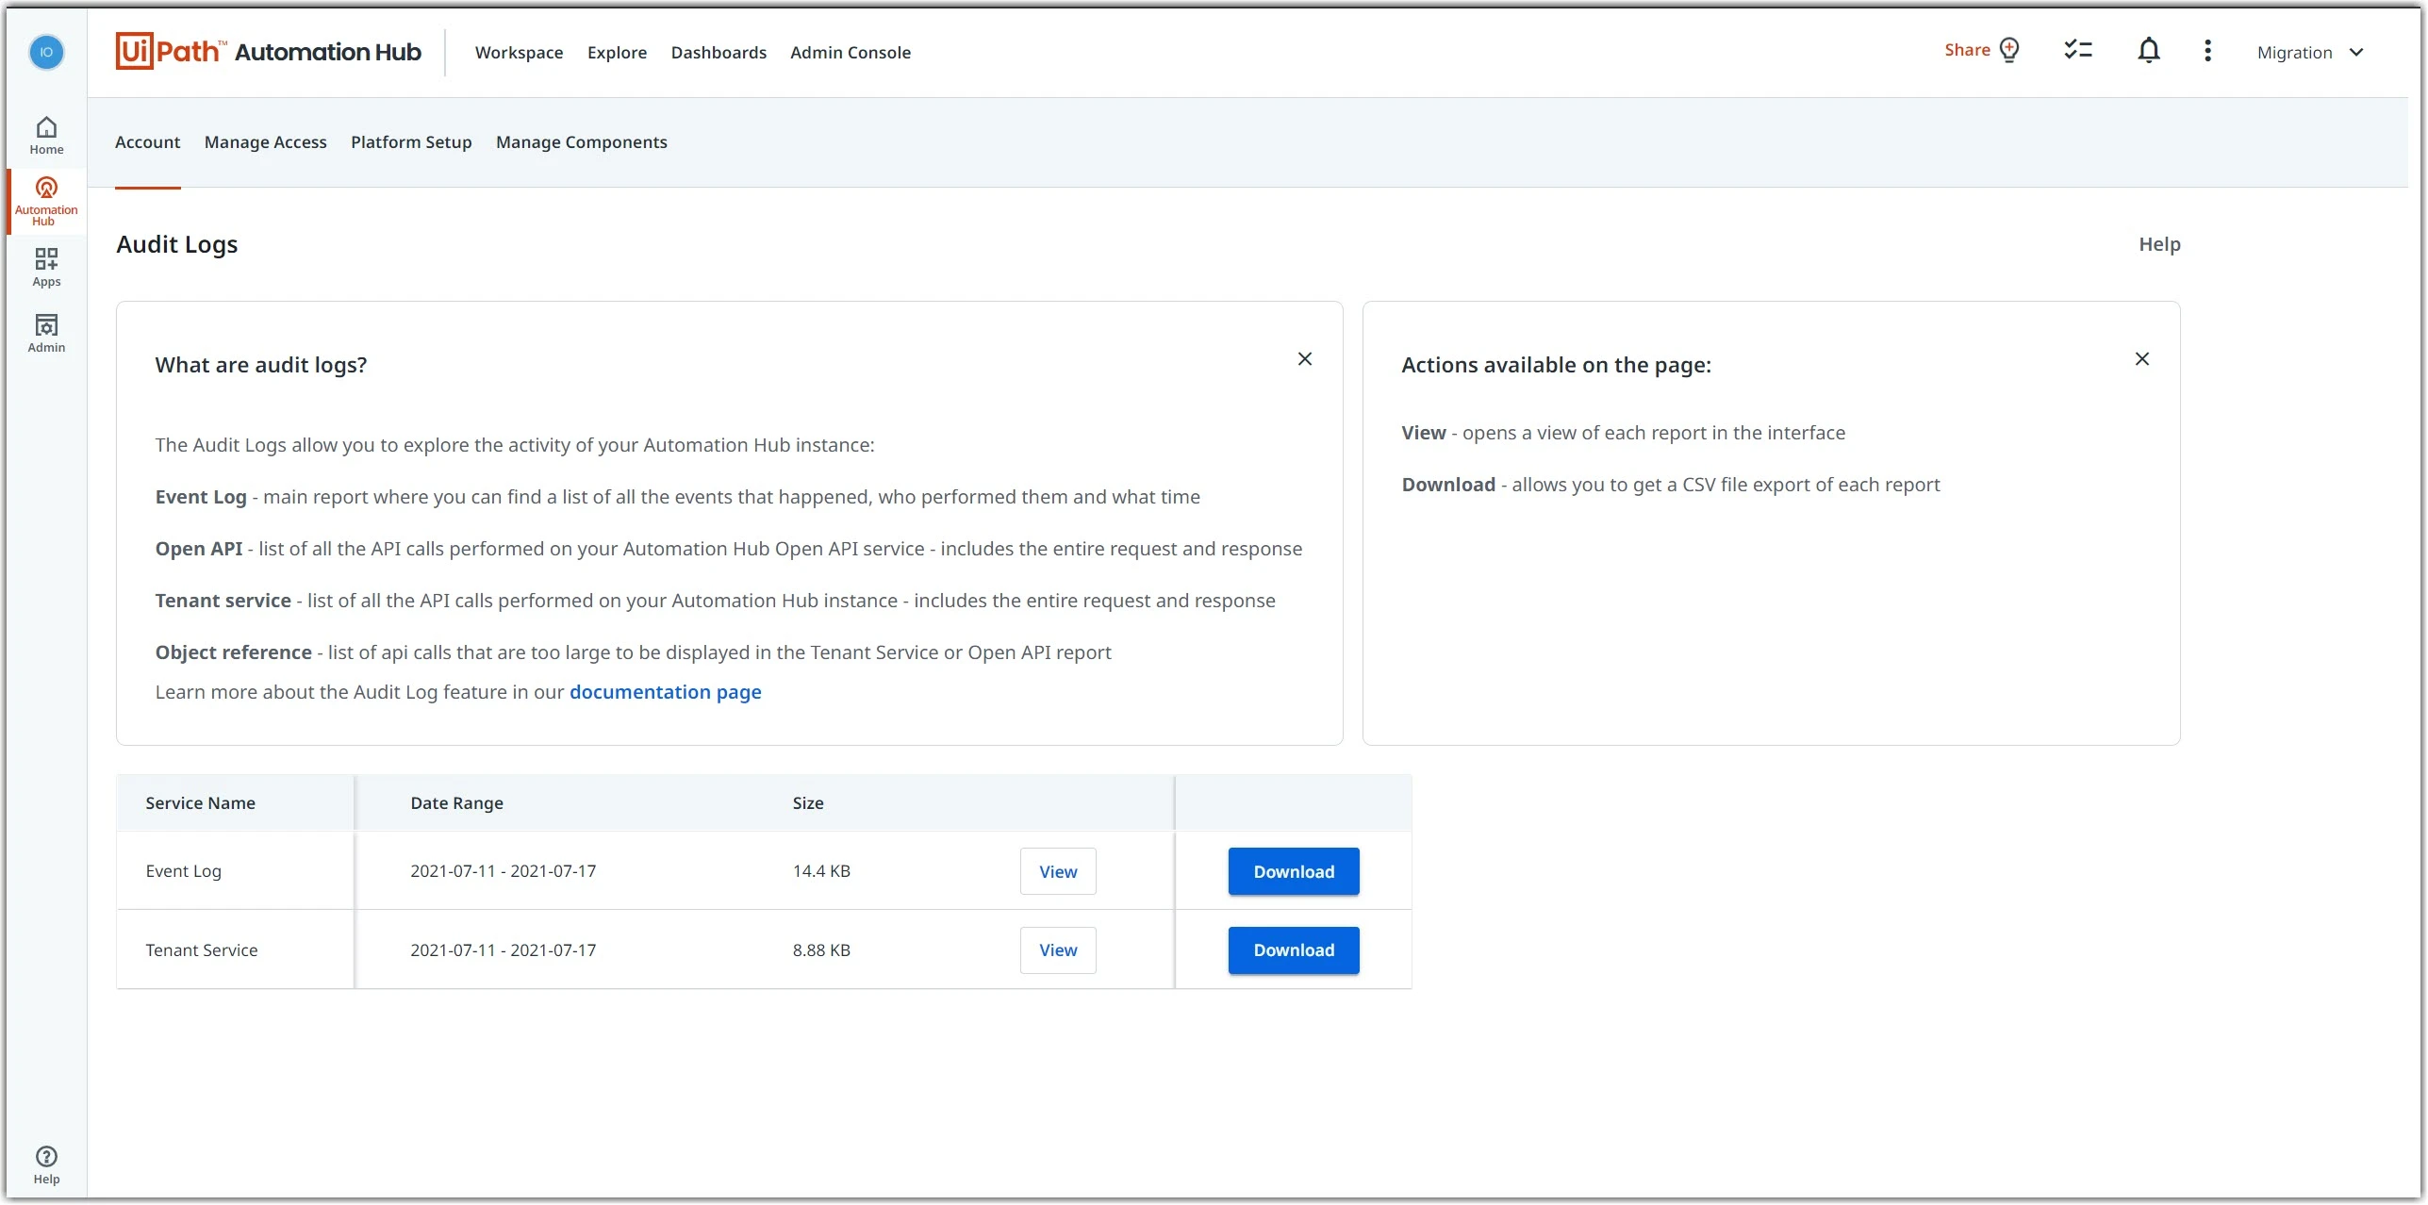The width and height of the screenshot is (2428, 1205).
Task: Click the 8.88 KB size value
Action: pos(821,950)
